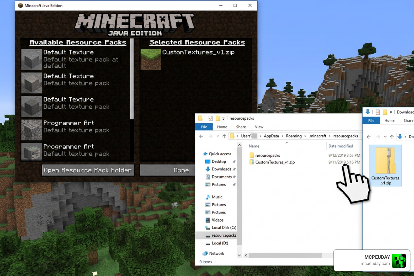Open File tab in resourcepacks window
Screen dimensions: 414x276
[x=204, y=127]
